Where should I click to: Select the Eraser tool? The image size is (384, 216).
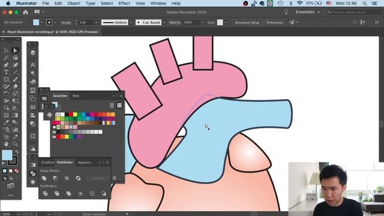(15, 86)
